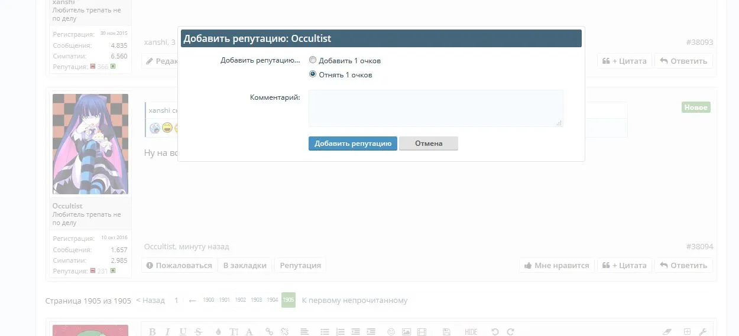739x336 pixels.
Task: Focus the Комментарий text area
Action: (436, 108)
